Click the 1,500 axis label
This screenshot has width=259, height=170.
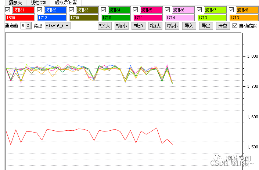tap(252, 147)
